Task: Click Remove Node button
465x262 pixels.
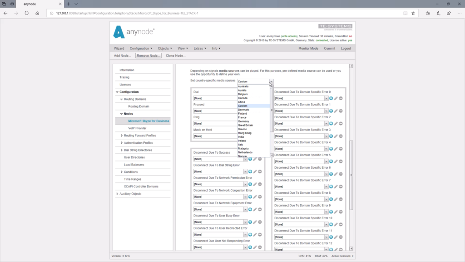Action: tap(148, 55)
